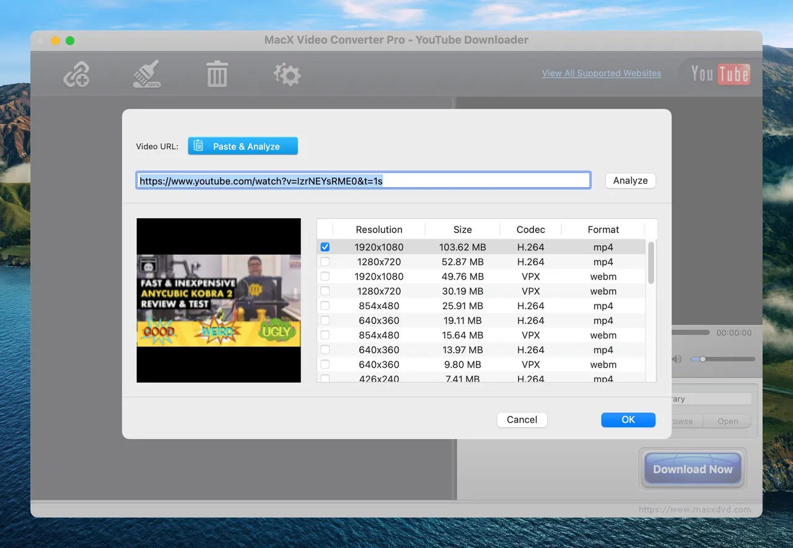Adjust the volume slider knob
This screenshot has height=548, width=793.
[x=703, y=359]
